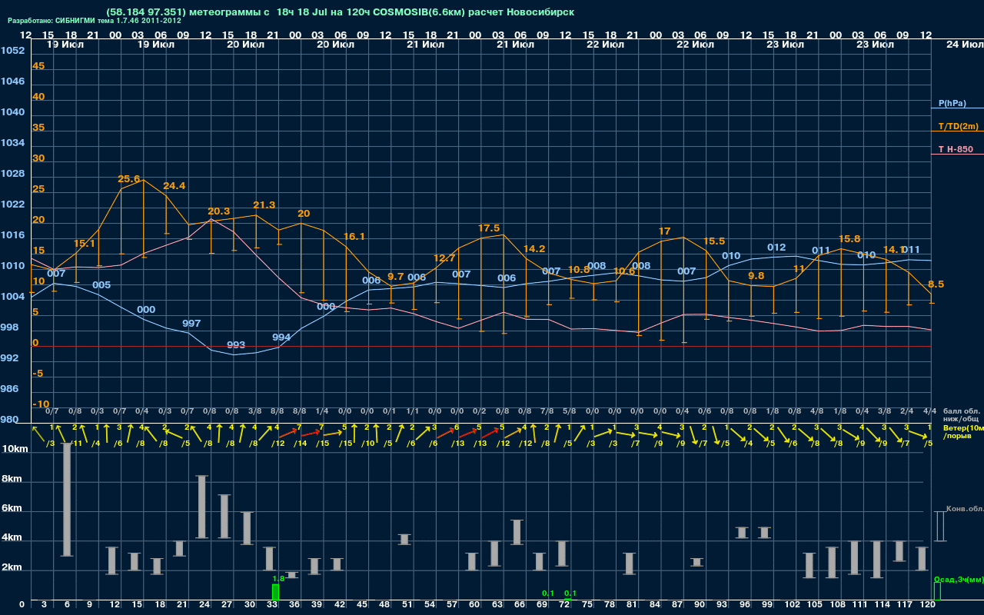Click the 2/4 cloud cover value

pyautogui.click(x=907, y=411)
